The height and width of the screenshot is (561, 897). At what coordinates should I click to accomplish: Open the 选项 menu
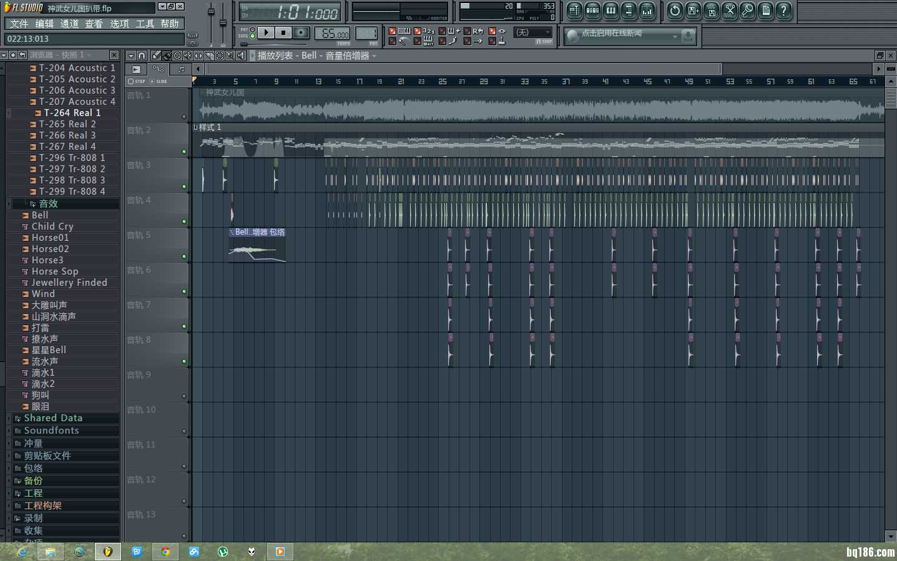[119, 24]
